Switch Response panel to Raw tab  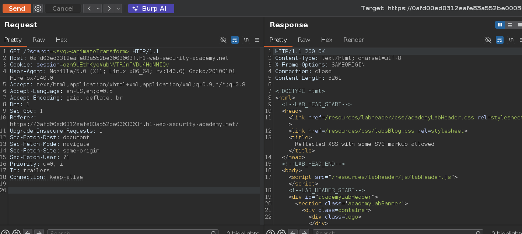[x=304, y=40]
